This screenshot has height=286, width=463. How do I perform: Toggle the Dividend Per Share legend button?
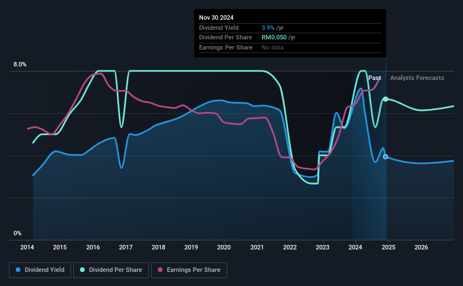coord(111,270)
